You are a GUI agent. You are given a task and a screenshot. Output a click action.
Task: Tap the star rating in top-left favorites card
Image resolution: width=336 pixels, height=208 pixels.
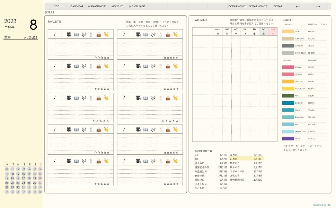tap(102, 58)
